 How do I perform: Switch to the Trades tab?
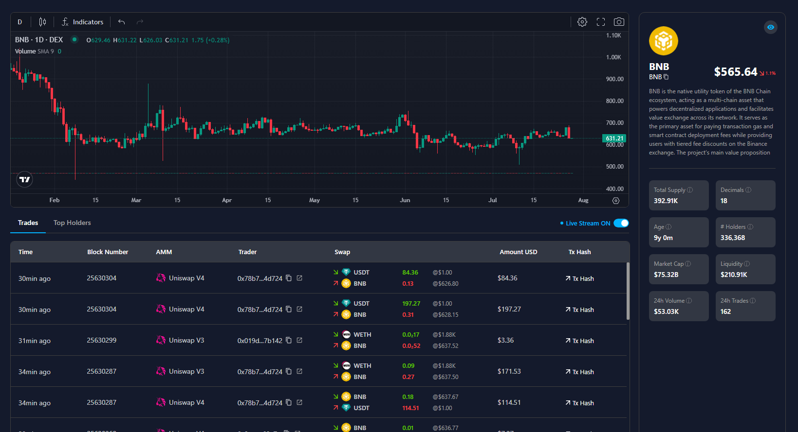[x=28, y=223]
